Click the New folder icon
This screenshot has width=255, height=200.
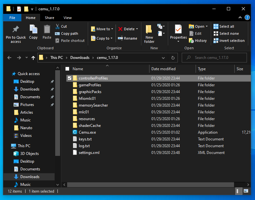[x=149, y=29]
